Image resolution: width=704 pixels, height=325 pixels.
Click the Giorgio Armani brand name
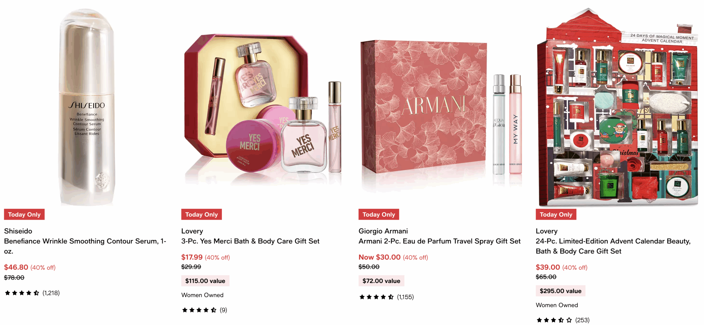point(383,231)
